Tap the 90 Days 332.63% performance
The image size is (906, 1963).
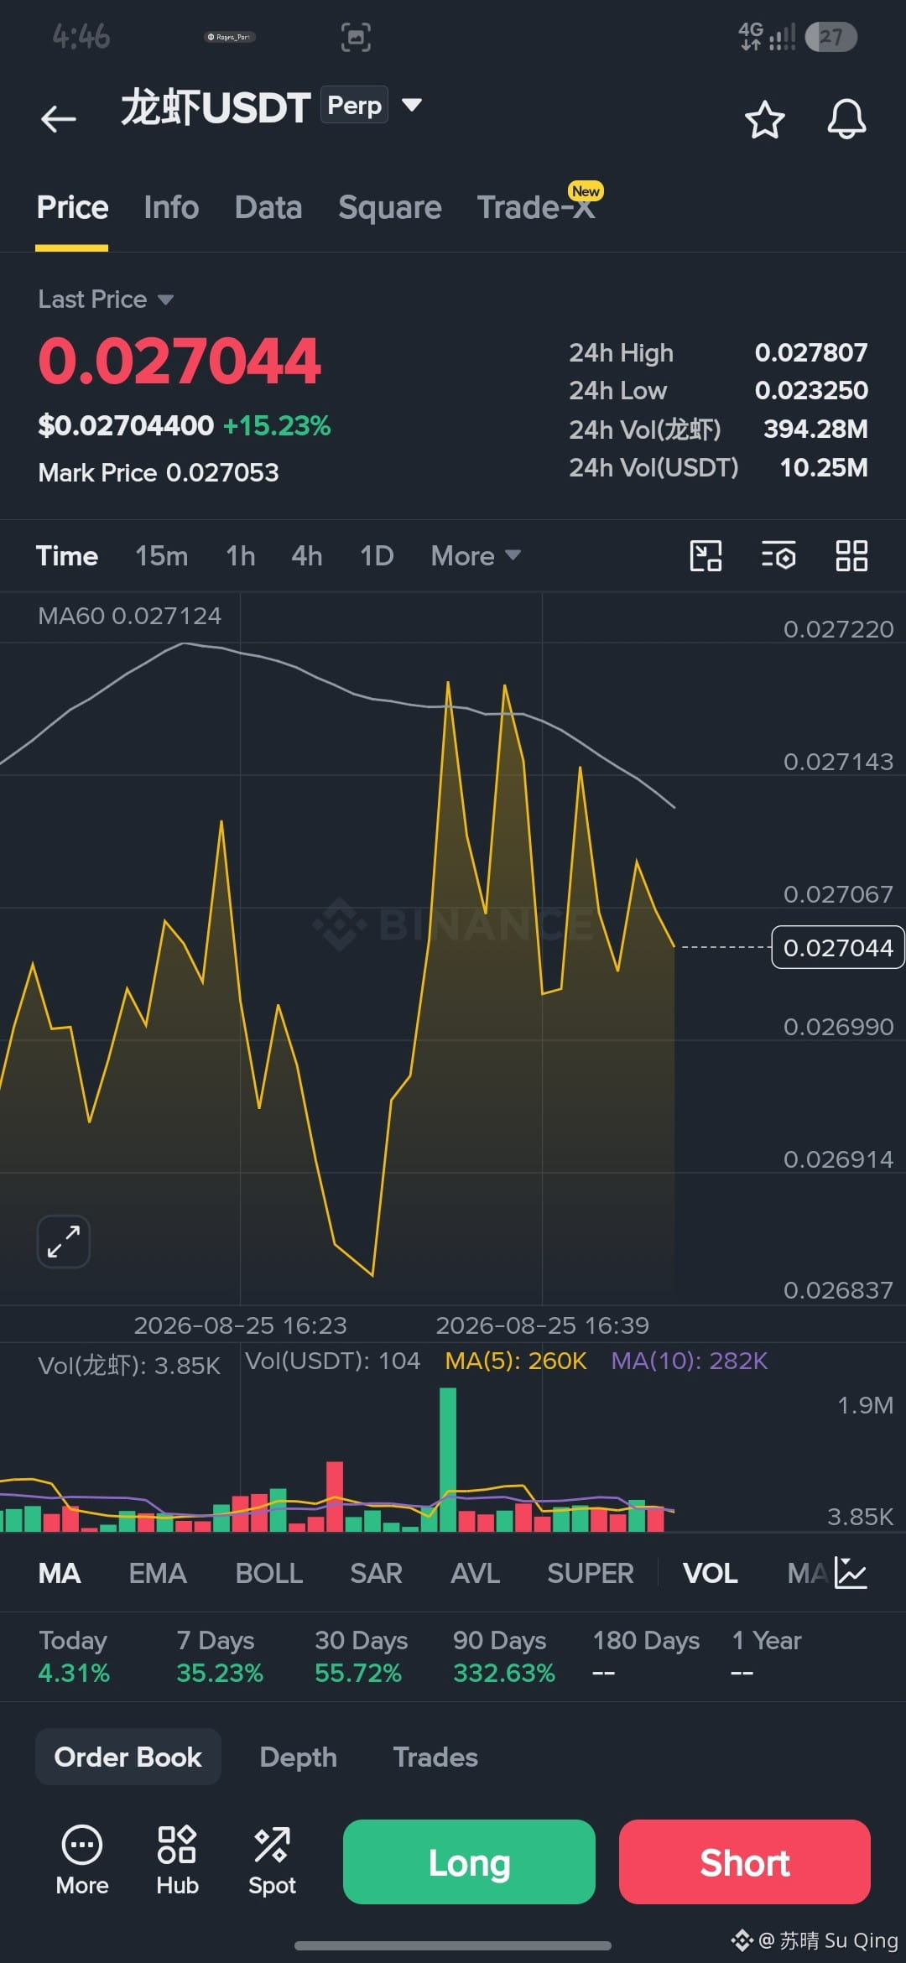504,1656
